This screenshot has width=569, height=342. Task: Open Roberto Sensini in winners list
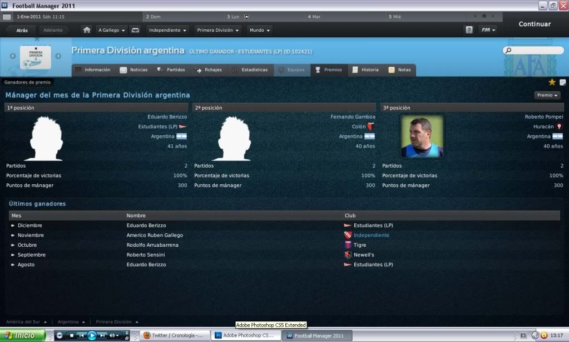(146, 255)
